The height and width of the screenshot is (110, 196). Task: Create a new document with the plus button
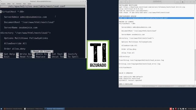[128, 2]
